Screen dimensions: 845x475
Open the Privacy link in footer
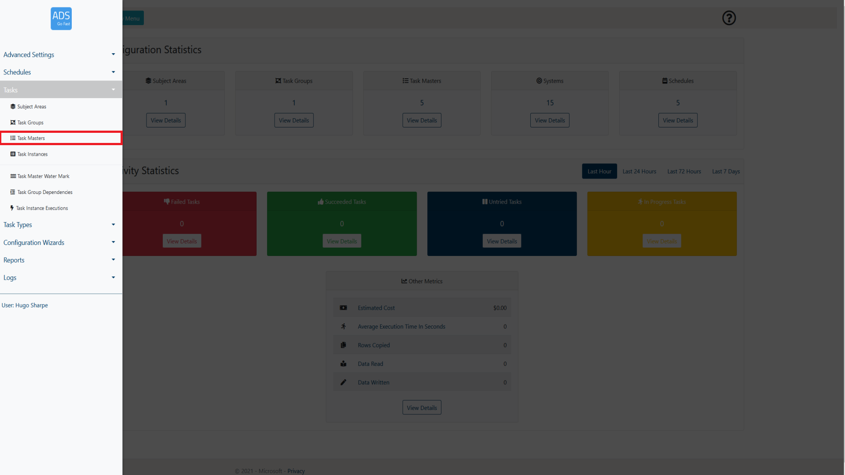click(296, 471)
